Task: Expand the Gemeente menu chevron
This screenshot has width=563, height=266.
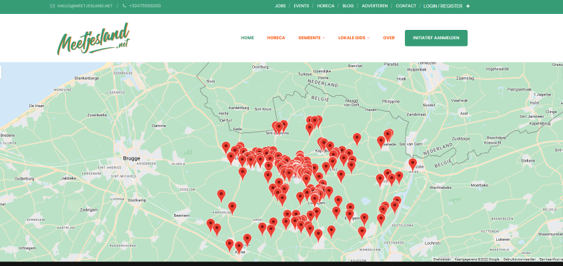Action: pos(324,38)
